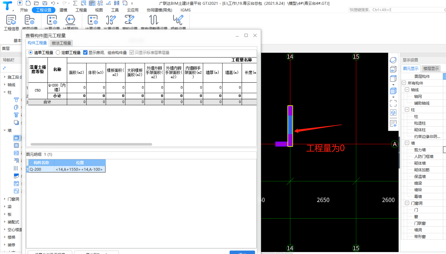Click the 3D view cube icon
The width and height of the screenshot is (446, 254).
point(393,69)
